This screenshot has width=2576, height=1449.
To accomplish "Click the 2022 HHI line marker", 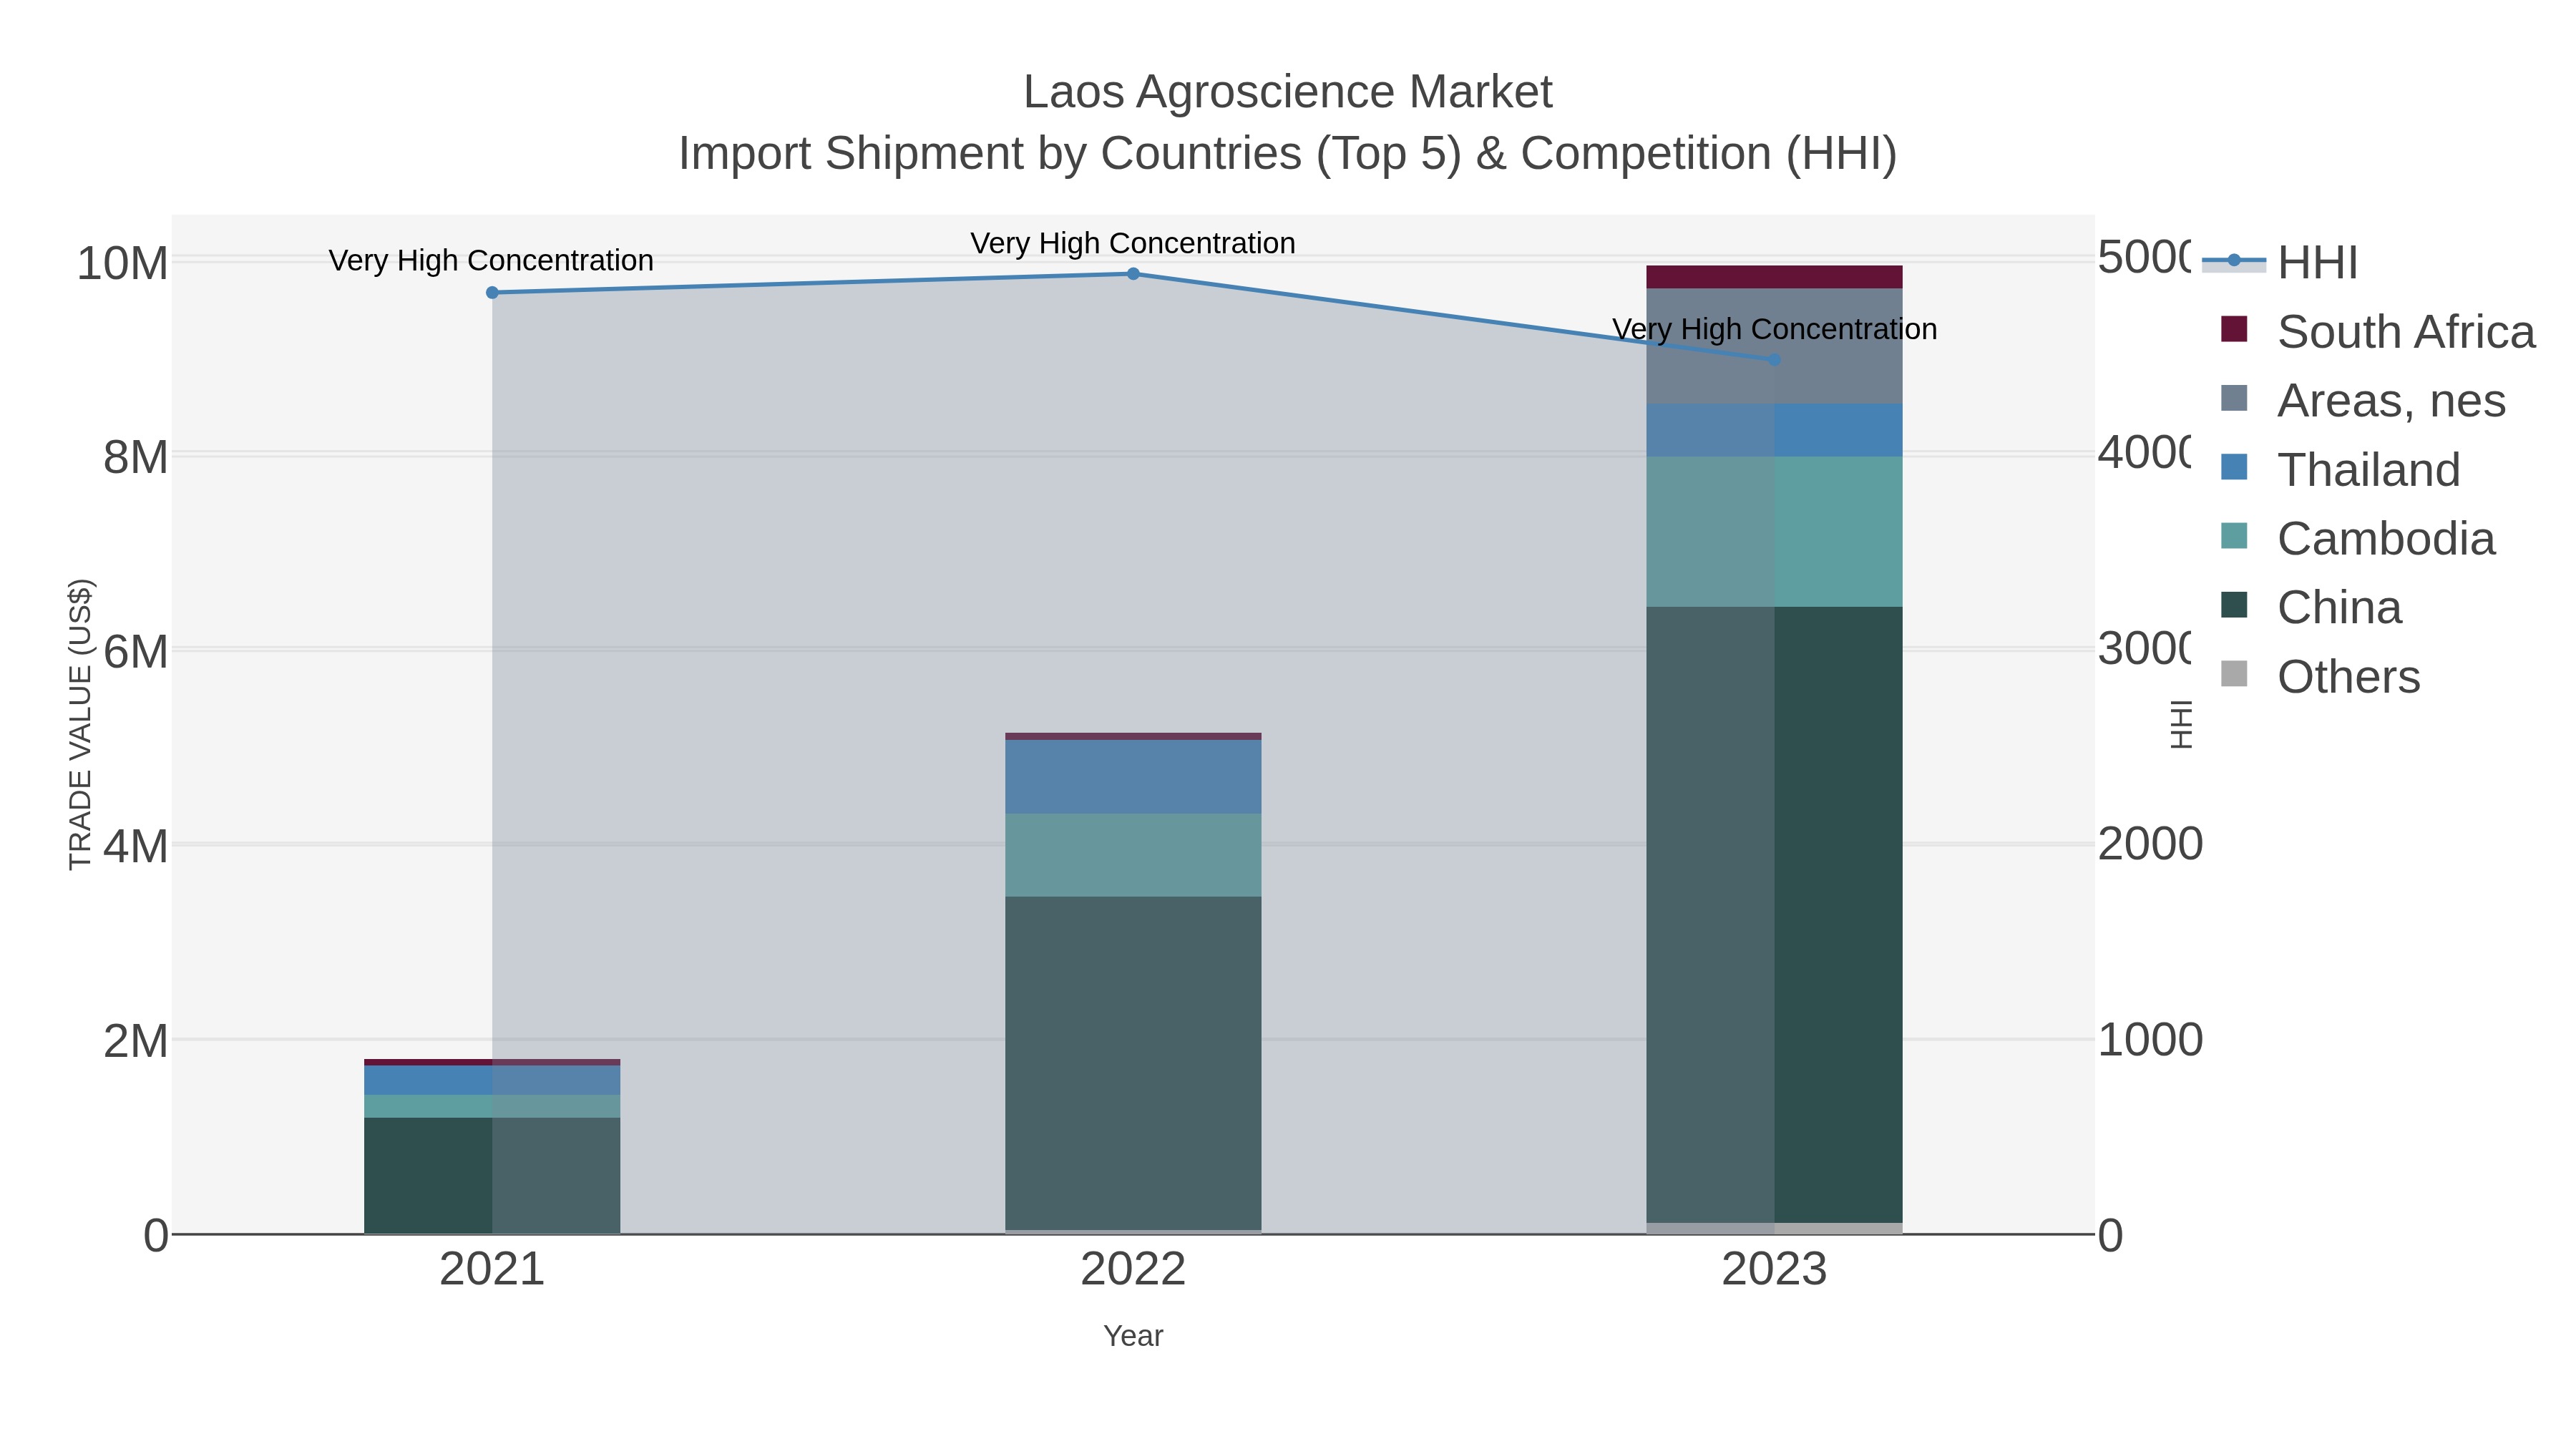I will tap(1133, 274).
